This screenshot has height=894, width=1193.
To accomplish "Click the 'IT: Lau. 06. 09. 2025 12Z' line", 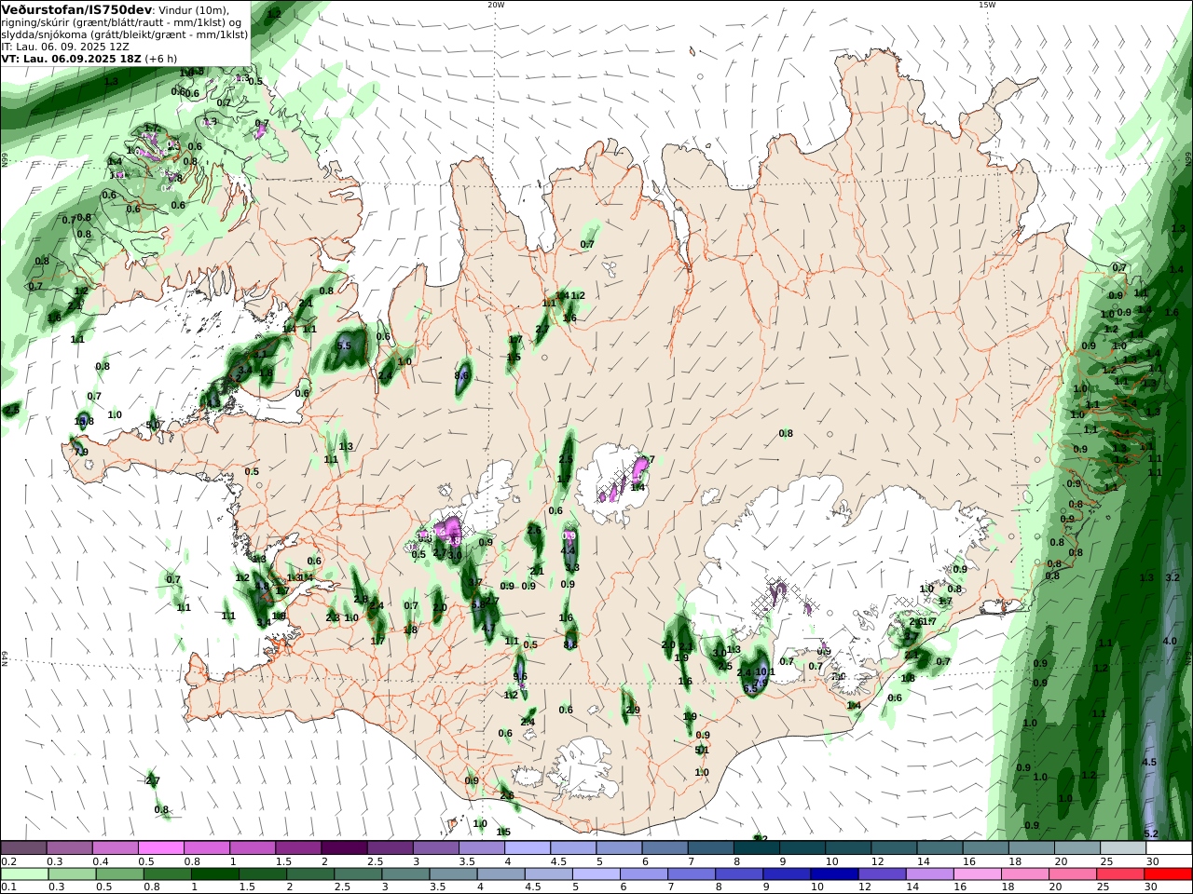I will pos(65,46).
